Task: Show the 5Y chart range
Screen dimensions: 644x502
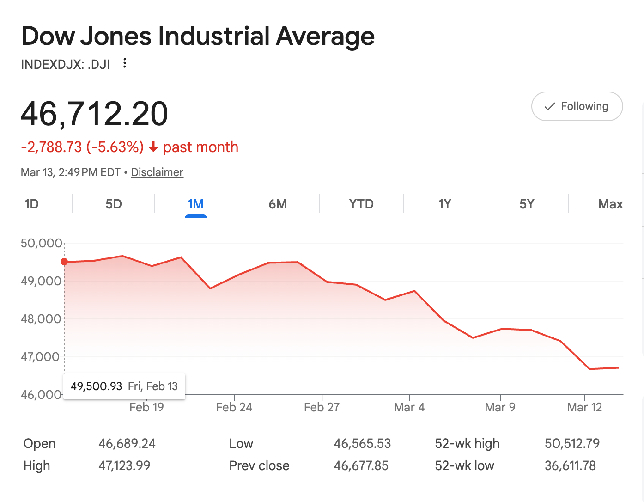Action: coord(527,204)
